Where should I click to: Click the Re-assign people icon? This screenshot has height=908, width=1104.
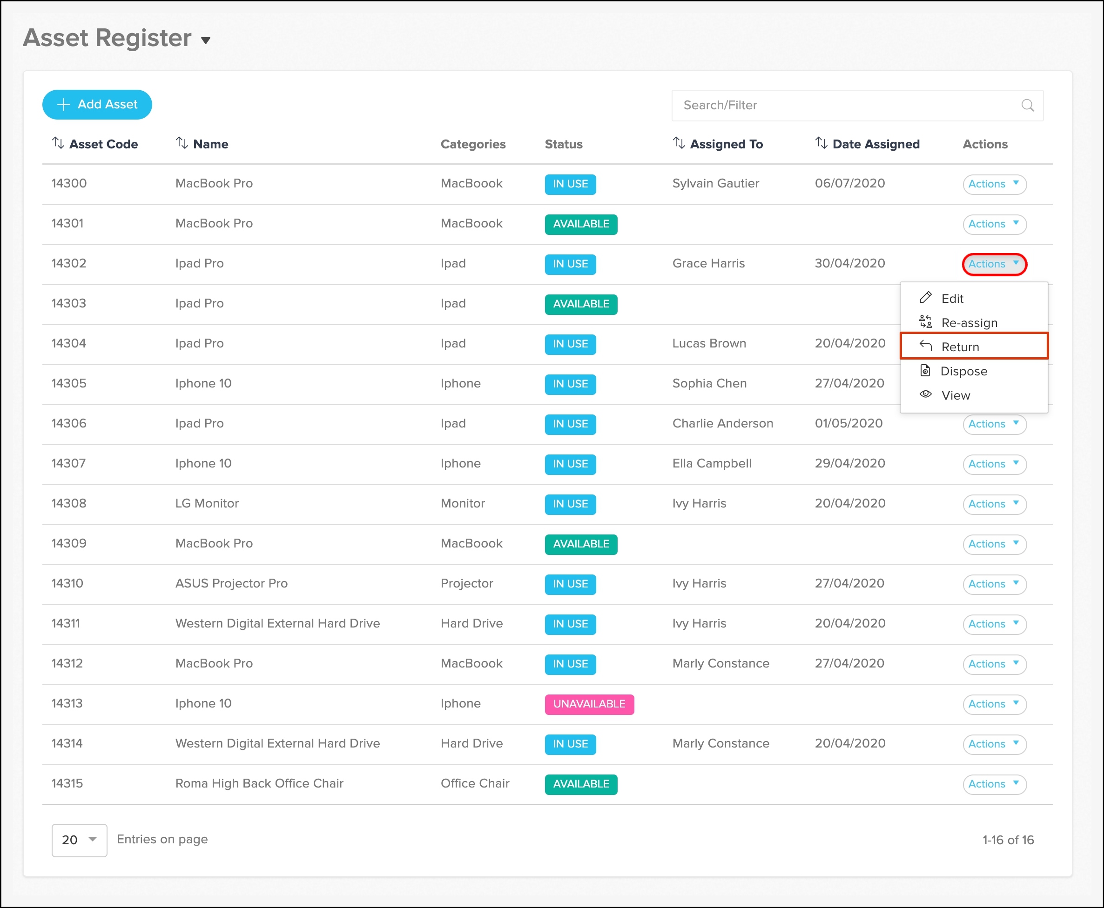click(x=925, y=322)
